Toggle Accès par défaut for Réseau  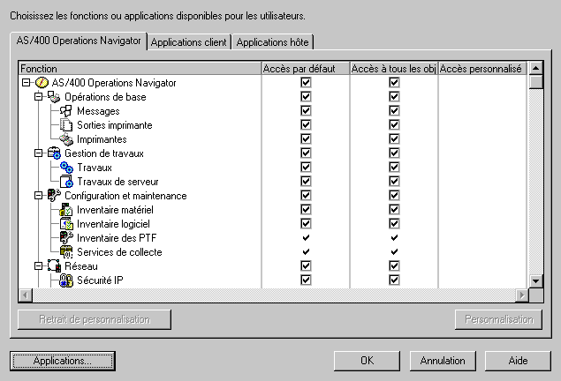pos(306,266)
